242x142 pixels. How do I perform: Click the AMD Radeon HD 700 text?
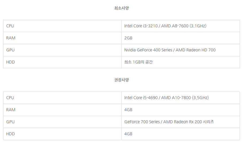point(196,50)
